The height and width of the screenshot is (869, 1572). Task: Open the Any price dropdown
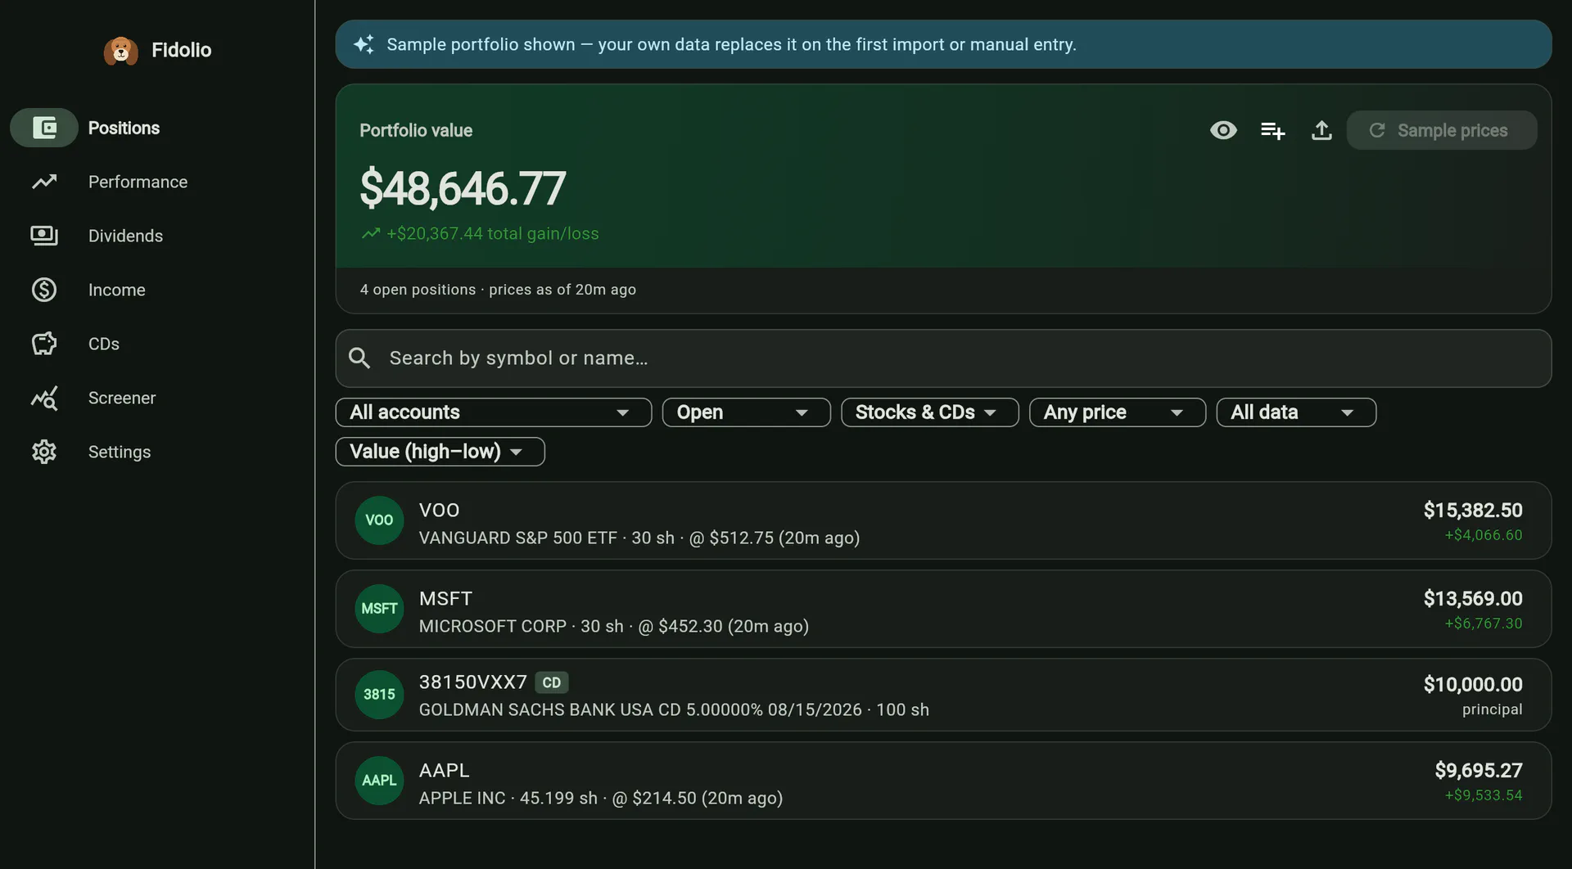[x=1118, y=412]
